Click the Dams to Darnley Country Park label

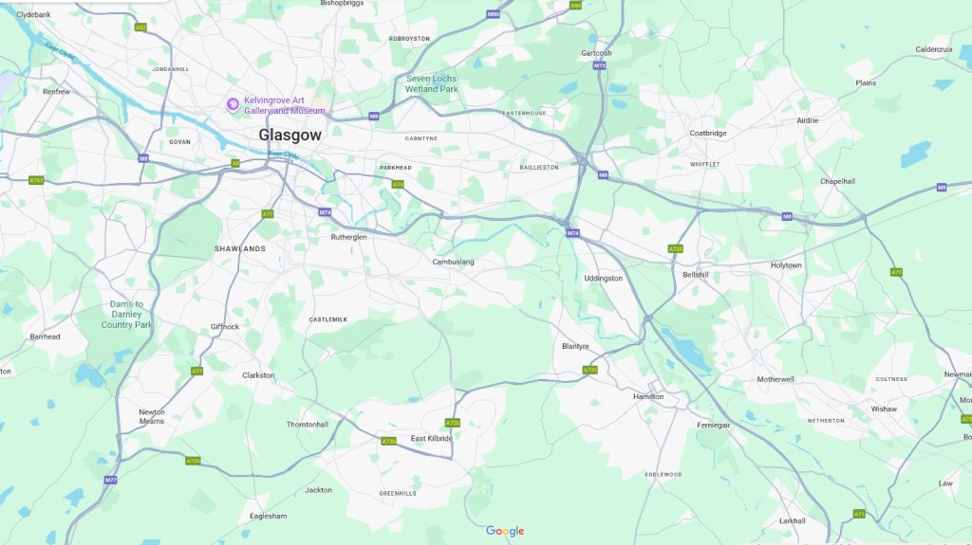(x=126, y=315)
